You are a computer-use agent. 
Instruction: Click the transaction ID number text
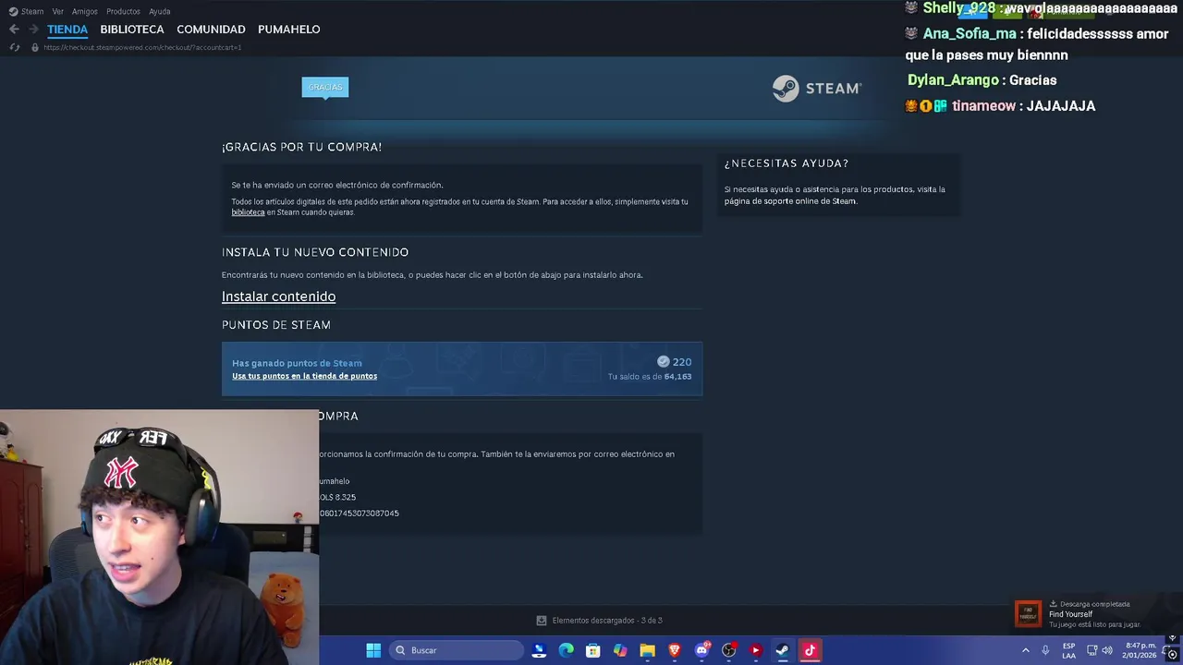click(x=360, y=514)
